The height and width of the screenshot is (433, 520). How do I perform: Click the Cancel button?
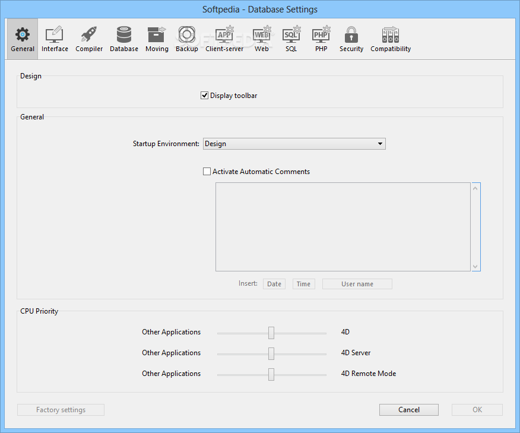(x=409, y=410)
